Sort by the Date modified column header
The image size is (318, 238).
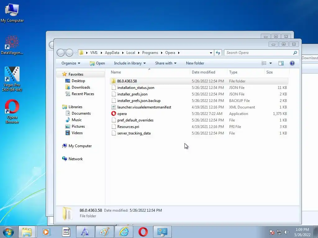pyautogui.click(x=209, y=72)
